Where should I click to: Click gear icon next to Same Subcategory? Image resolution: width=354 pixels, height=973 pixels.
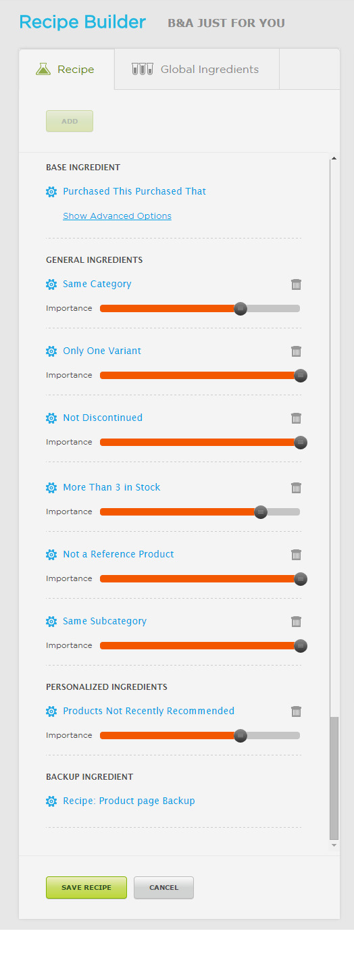click(51, 622)
